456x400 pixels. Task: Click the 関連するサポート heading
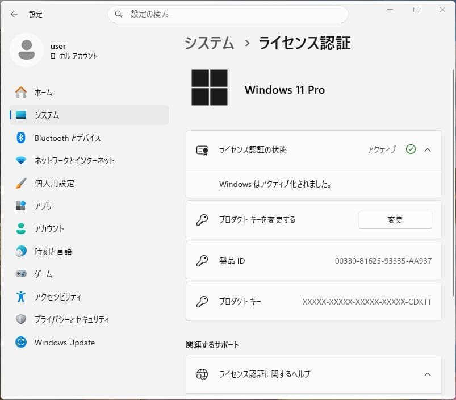point(212,345)
